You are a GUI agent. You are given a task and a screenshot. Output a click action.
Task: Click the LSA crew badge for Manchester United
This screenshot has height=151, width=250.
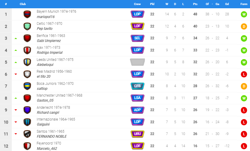tap(138, 98)
